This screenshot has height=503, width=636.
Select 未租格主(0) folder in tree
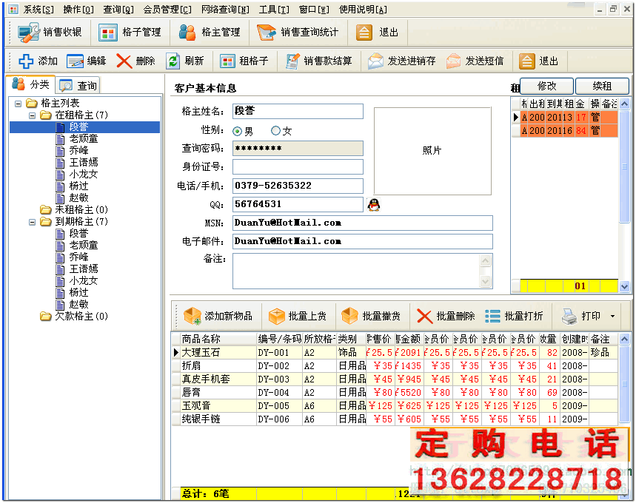pos(74,210)
